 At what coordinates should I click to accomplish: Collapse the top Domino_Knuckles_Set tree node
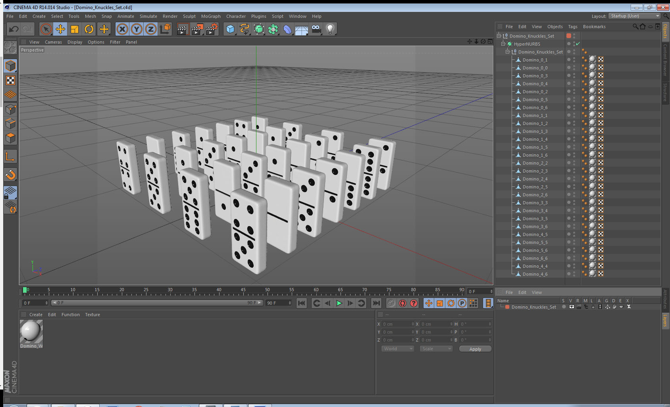499,36
